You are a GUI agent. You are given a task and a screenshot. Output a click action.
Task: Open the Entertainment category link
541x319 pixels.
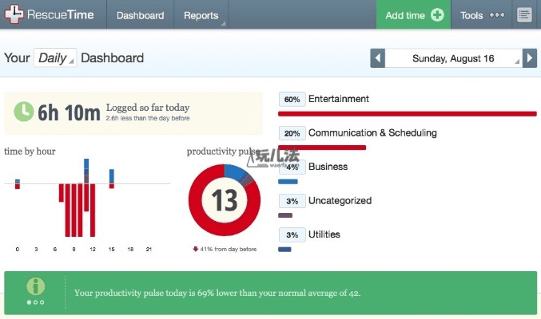(x=338, y=99)
